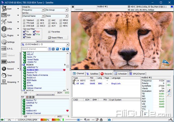Open the Timer clock icon
This screenshot has width=174, height=122.
point(4,75)
